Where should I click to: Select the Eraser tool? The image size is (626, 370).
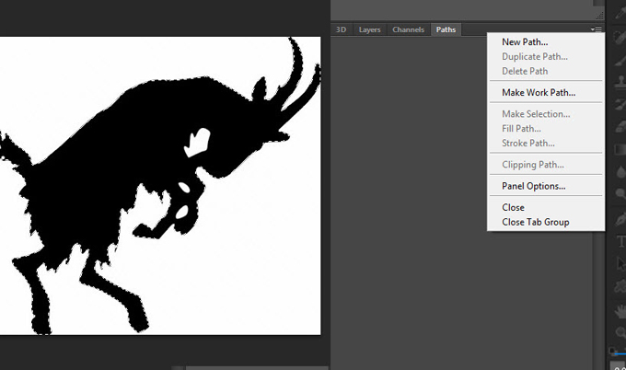tap(620, 127)
